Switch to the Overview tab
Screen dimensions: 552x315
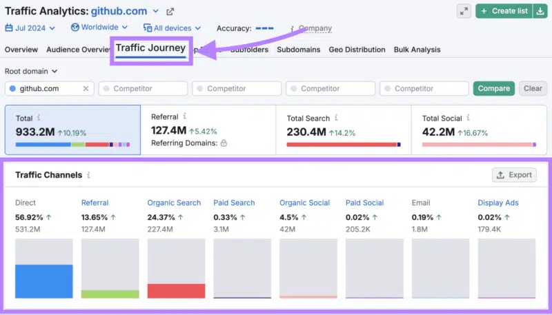coord(21,50)
